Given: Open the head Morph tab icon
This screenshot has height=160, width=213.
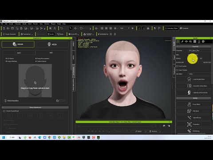Looking at the screenshot, I should click(199, 41).
